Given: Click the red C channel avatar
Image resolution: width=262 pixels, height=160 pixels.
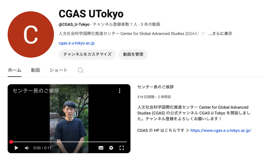Looking at the screenshot, I should click(x=31, y=34).
